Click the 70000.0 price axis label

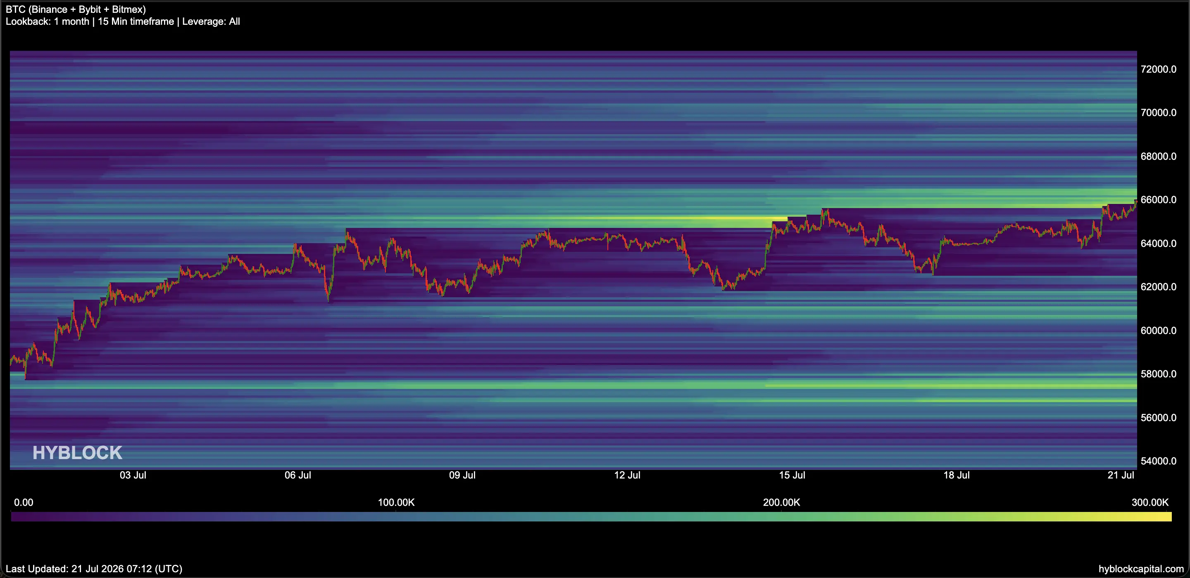[1159, 113]
